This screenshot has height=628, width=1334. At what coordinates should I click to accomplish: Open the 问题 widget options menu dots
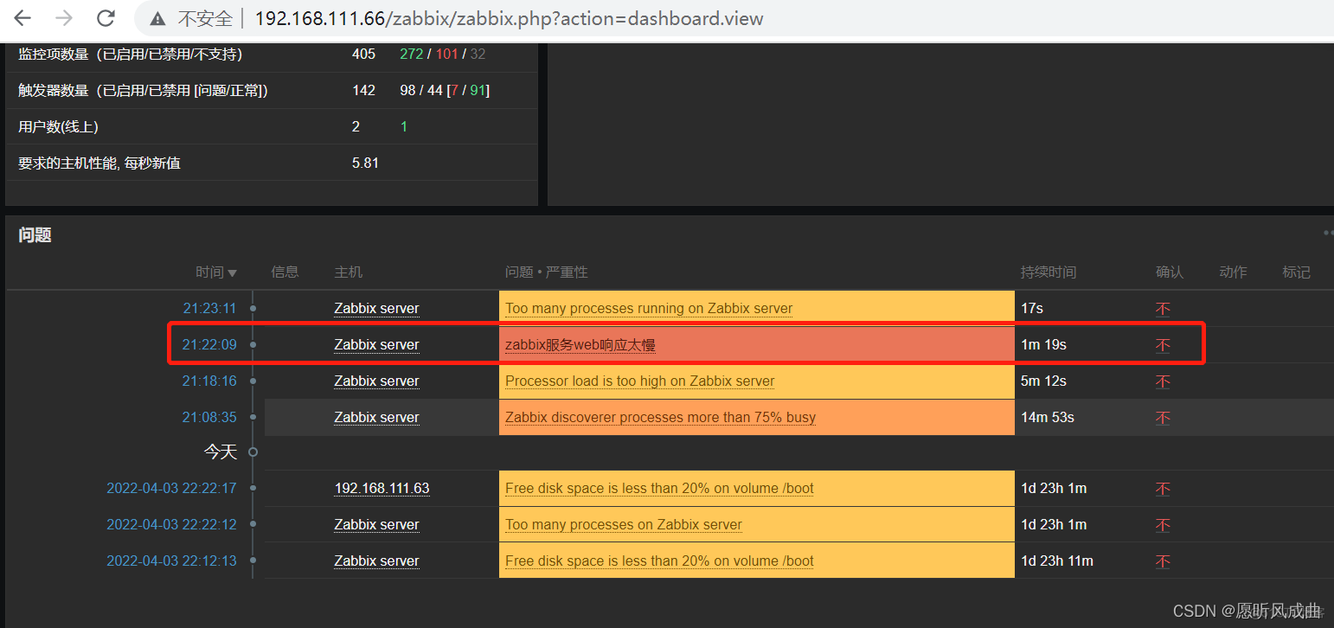(x=1328, y=233)
